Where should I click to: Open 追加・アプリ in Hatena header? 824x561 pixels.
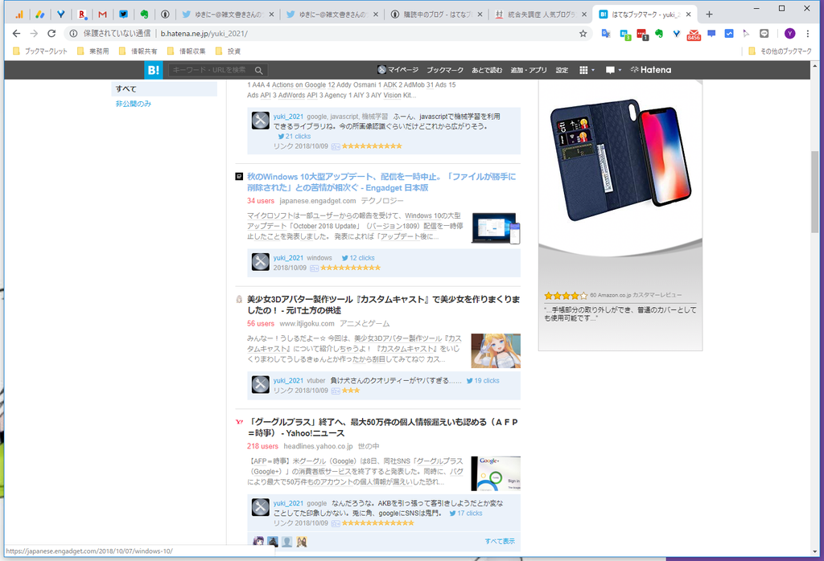(529, 70)
